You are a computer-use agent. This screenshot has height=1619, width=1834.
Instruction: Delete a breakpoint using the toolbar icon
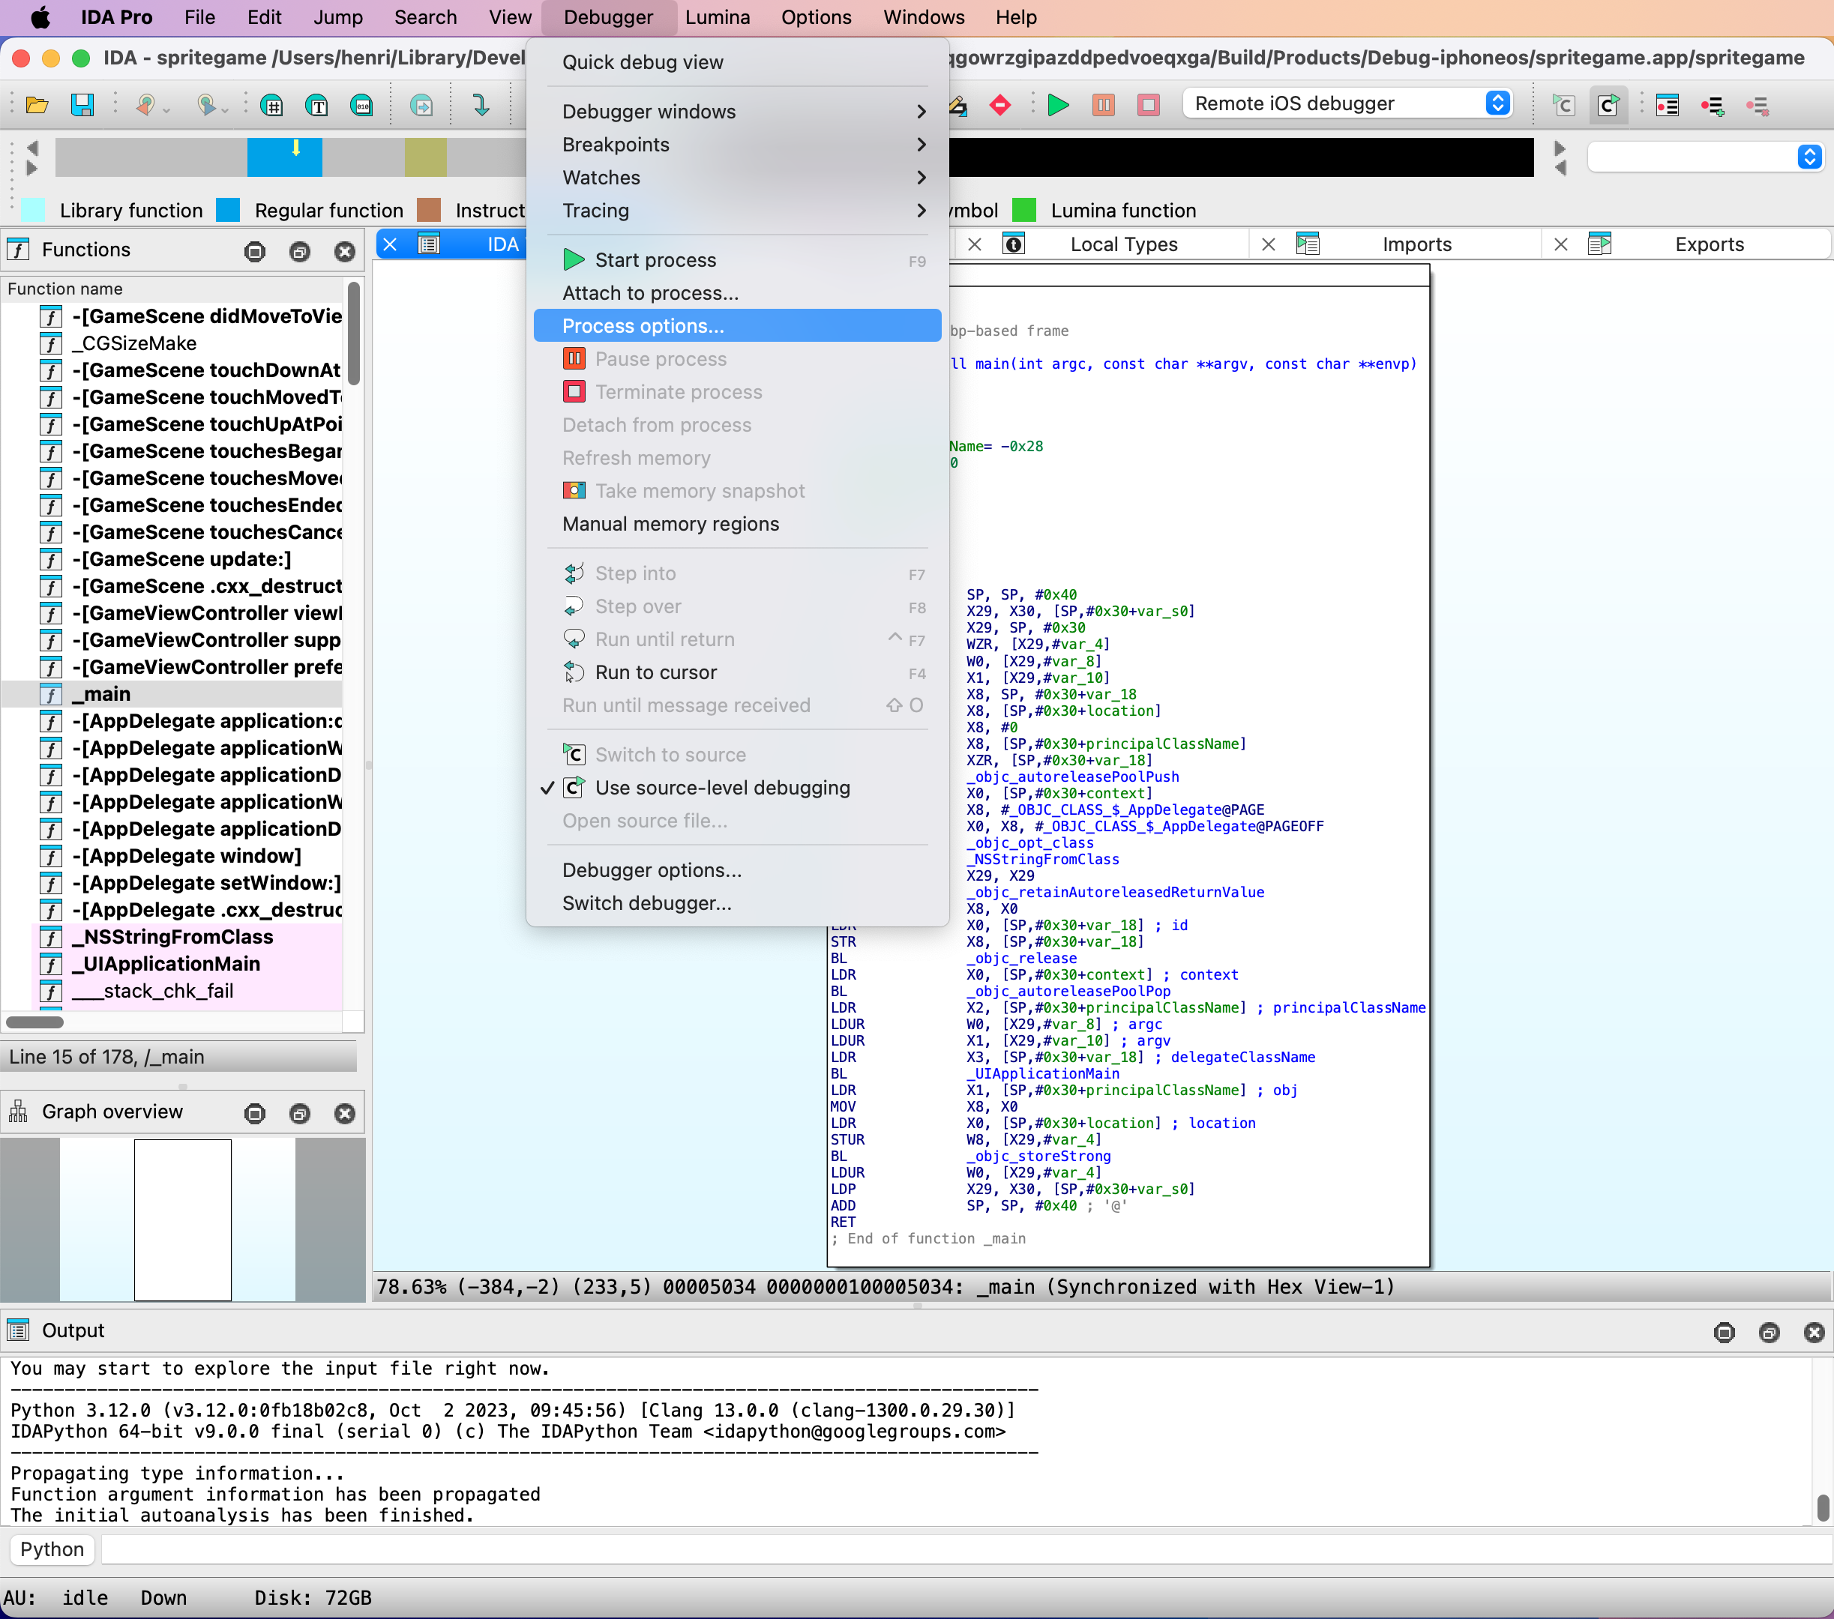(x=1756, y=105)
